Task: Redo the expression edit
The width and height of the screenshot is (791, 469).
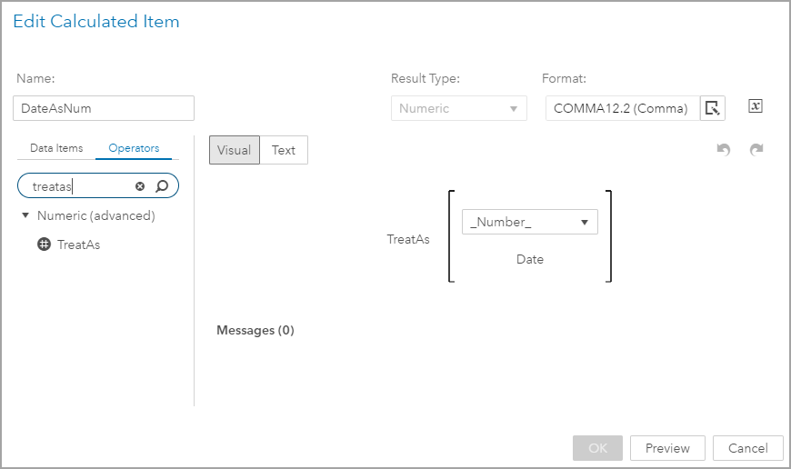Action: pyautogui.click(x=756, y=150)
